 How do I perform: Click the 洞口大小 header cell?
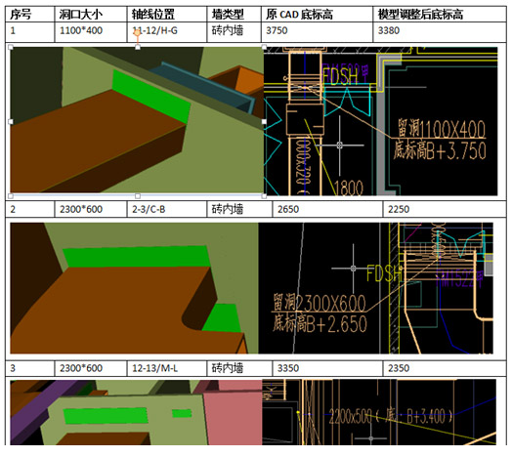pos(91,14)
